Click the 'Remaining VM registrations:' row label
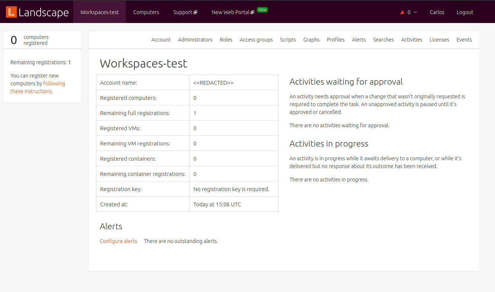Viewport: 495px width, 292px height. [135, 144]
